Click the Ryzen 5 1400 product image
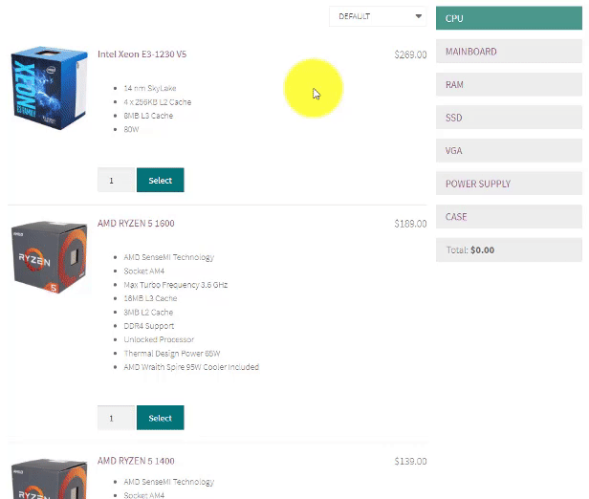 49,479
